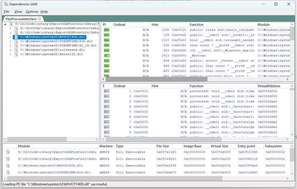
Task: Click the export icon for ordinal 1 (0x0001)
Action: click(x=107, y=91)
